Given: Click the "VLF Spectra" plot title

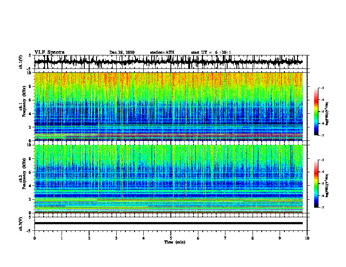Looking at the screenshot, I should 49,52.
